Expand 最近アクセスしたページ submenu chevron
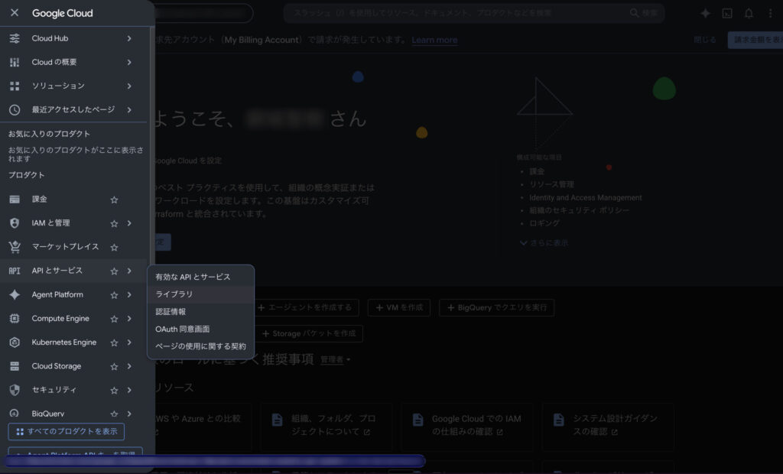 [x=129, y=109]
